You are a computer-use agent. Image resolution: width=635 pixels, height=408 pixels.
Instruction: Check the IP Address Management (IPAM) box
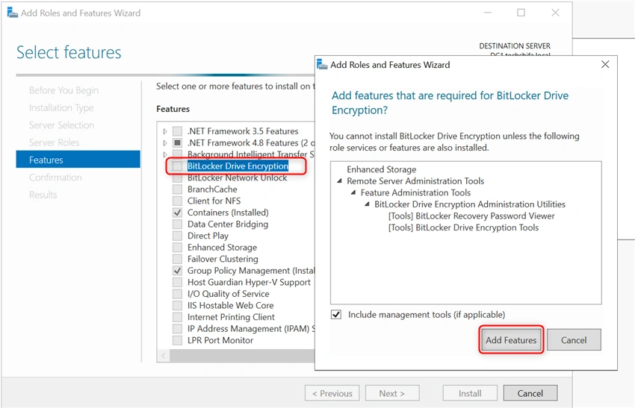[177, 328]
